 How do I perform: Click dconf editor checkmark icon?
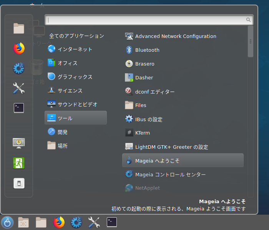pos(129,91)
